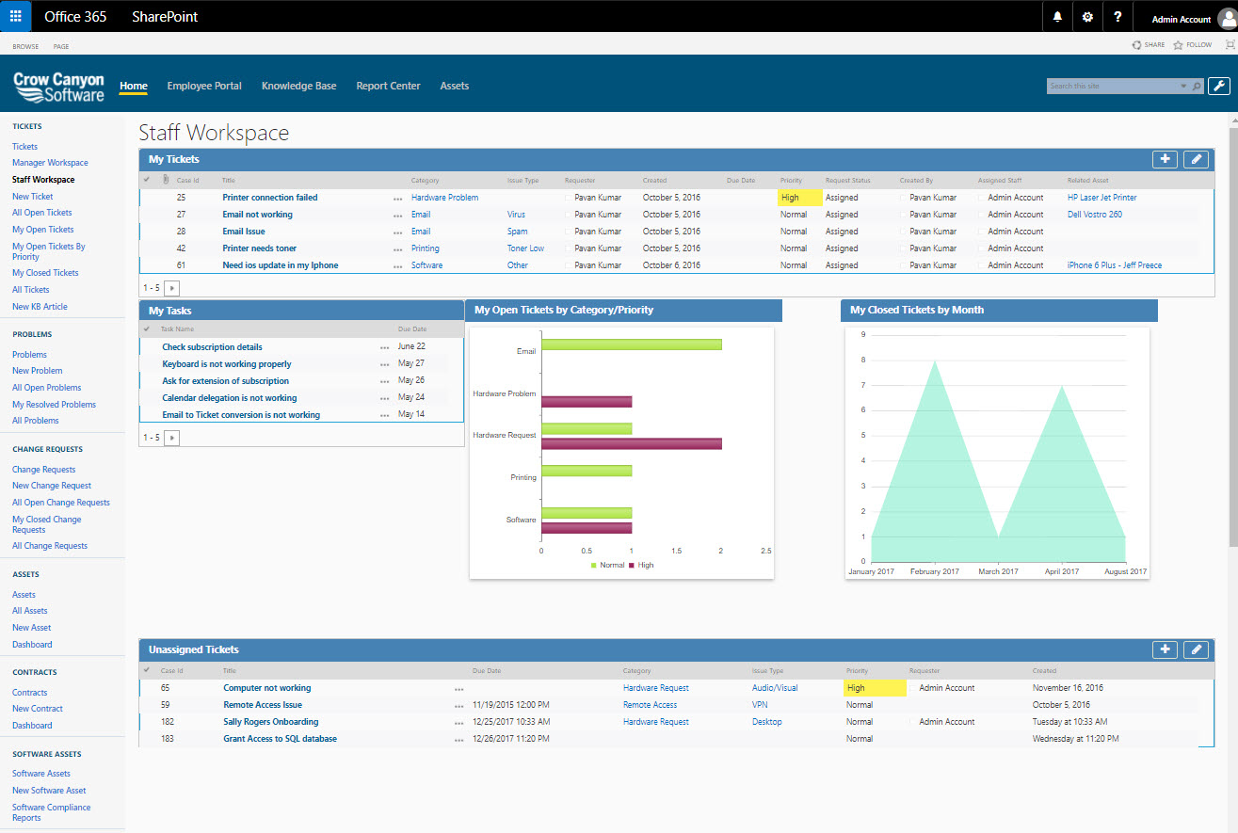Screen dimensions: 1238x833
Task: Open the search scope dropdown arrow
Action: (x=1183, y=86)
